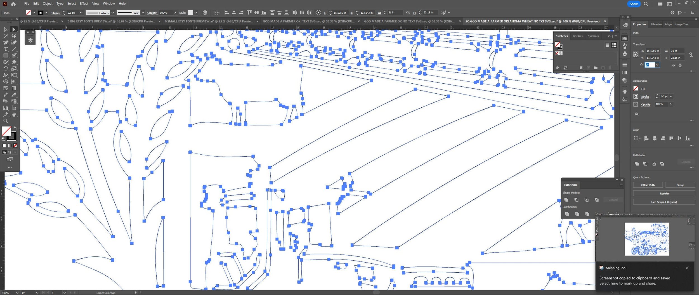Open the graphic Style dropdown
This screenshot has height=295, width=699.
click(196, 13)
